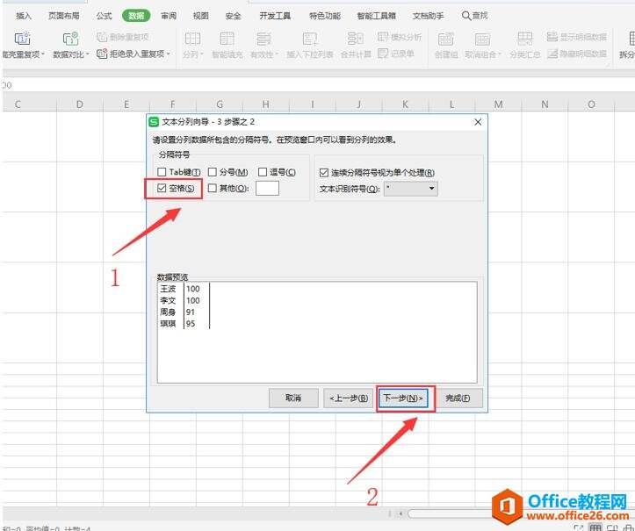Open the 智能工具箱 ribbon tab
635x531 pixels.
pyautogui.click(x=376, y=16)
